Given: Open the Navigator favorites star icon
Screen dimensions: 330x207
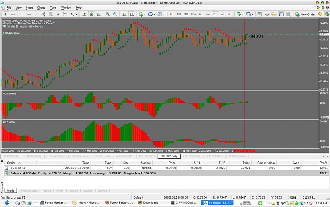Looking at the screenshot, I should [274, 14].
